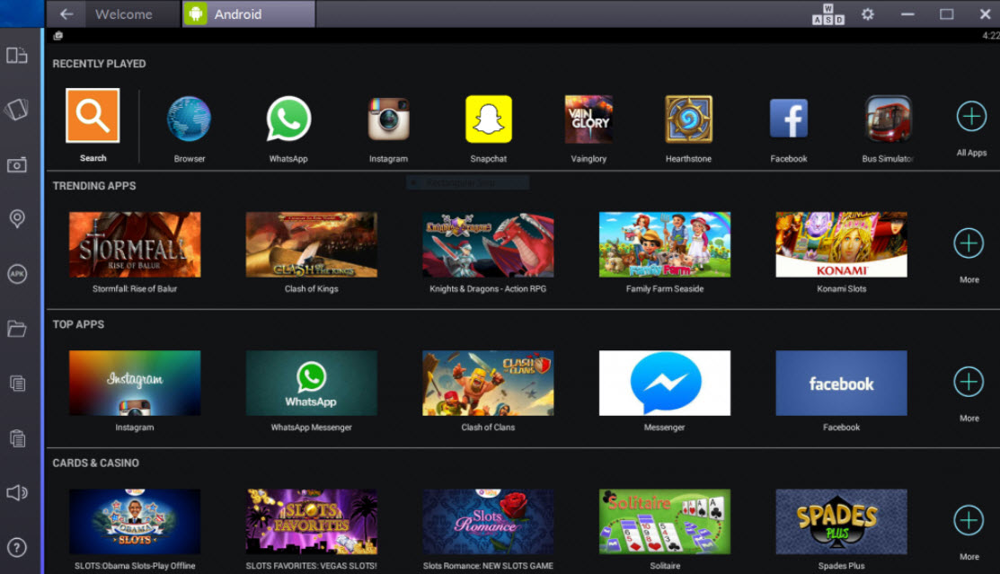Open the WASD keyboard controls settings

(x=827, y=14)
